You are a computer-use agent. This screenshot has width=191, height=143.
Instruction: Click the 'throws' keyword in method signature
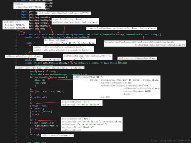tap(113, 63)
